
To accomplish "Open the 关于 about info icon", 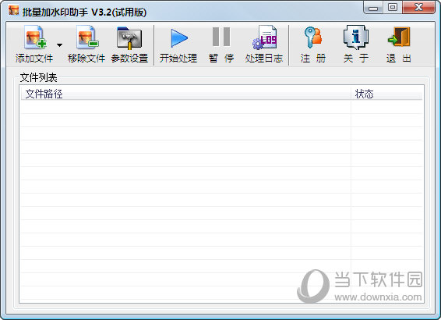I will coord(356,37).
